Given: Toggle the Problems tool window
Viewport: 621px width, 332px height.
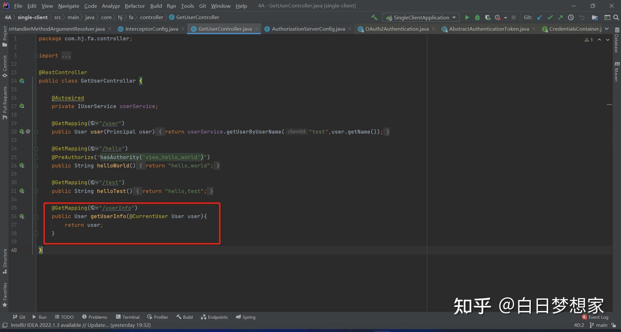Looking at the screenshot, I should (94, 317).
